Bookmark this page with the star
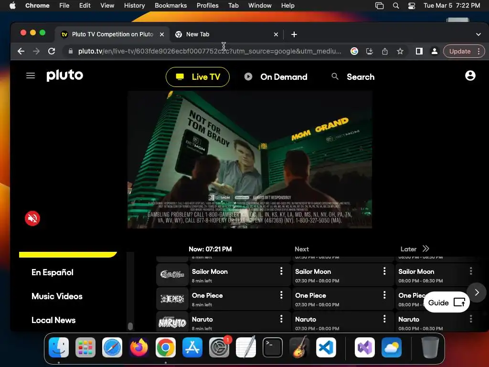 pyautogui.click(x=400, y=51)
